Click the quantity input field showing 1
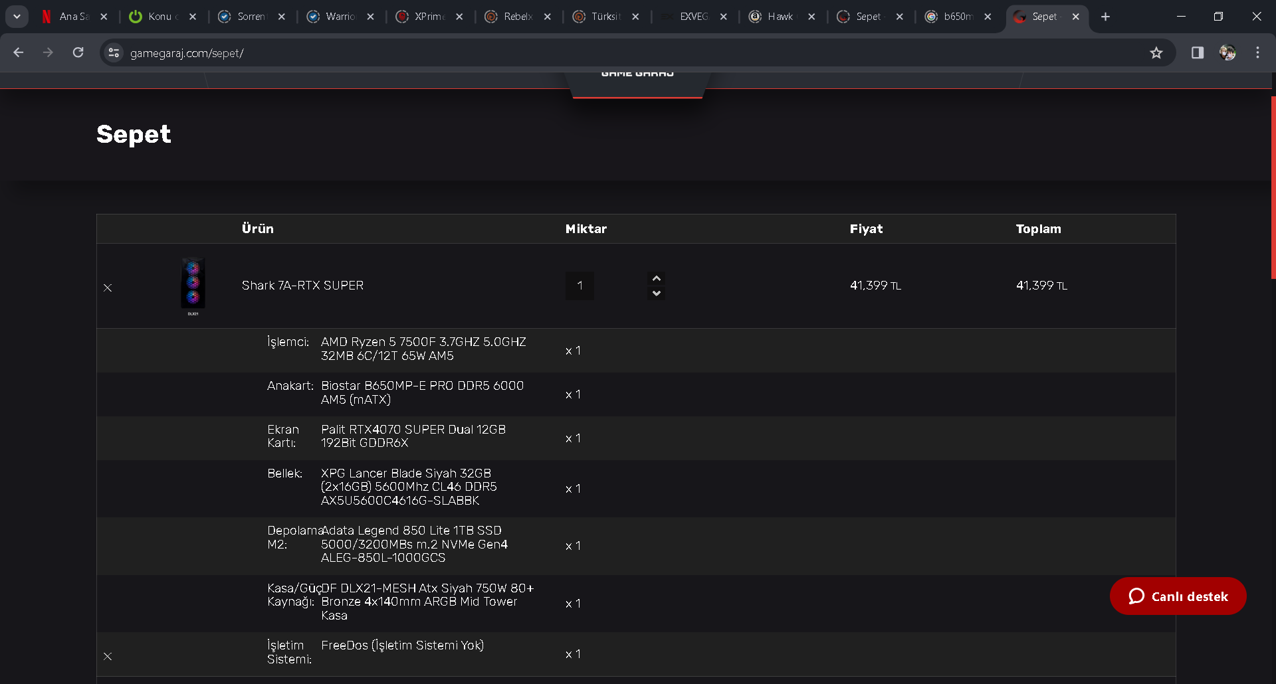The height and width of the screenshot is (684, 1276). tap(580, 286)
